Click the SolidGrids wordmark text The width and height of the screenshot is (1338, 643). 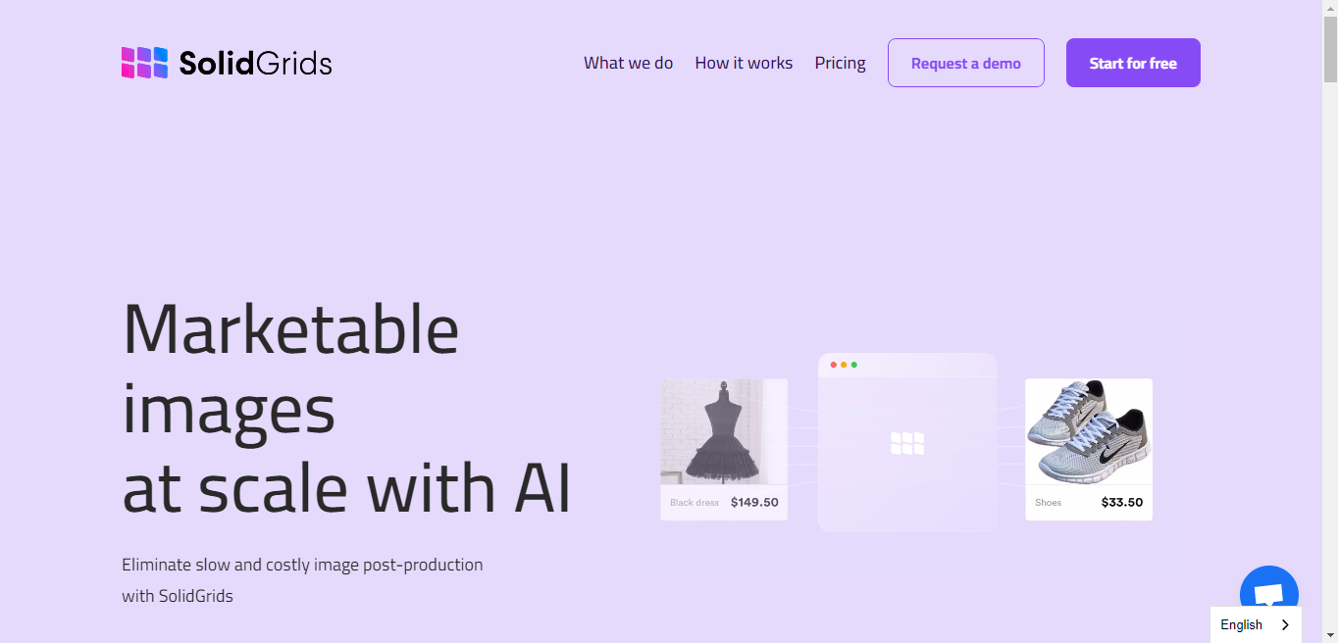(x=255, y=64)
